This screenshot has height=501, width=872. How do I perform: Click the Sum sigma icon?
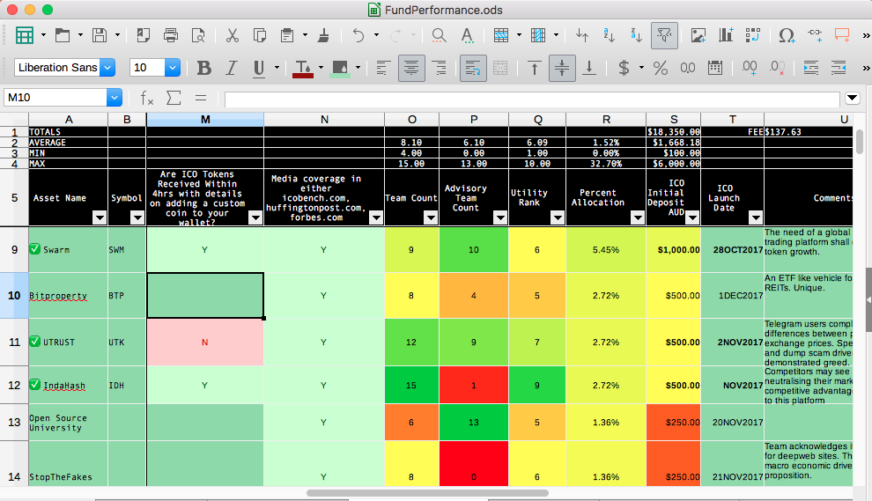pyautogui.click(x=174, y=99)
